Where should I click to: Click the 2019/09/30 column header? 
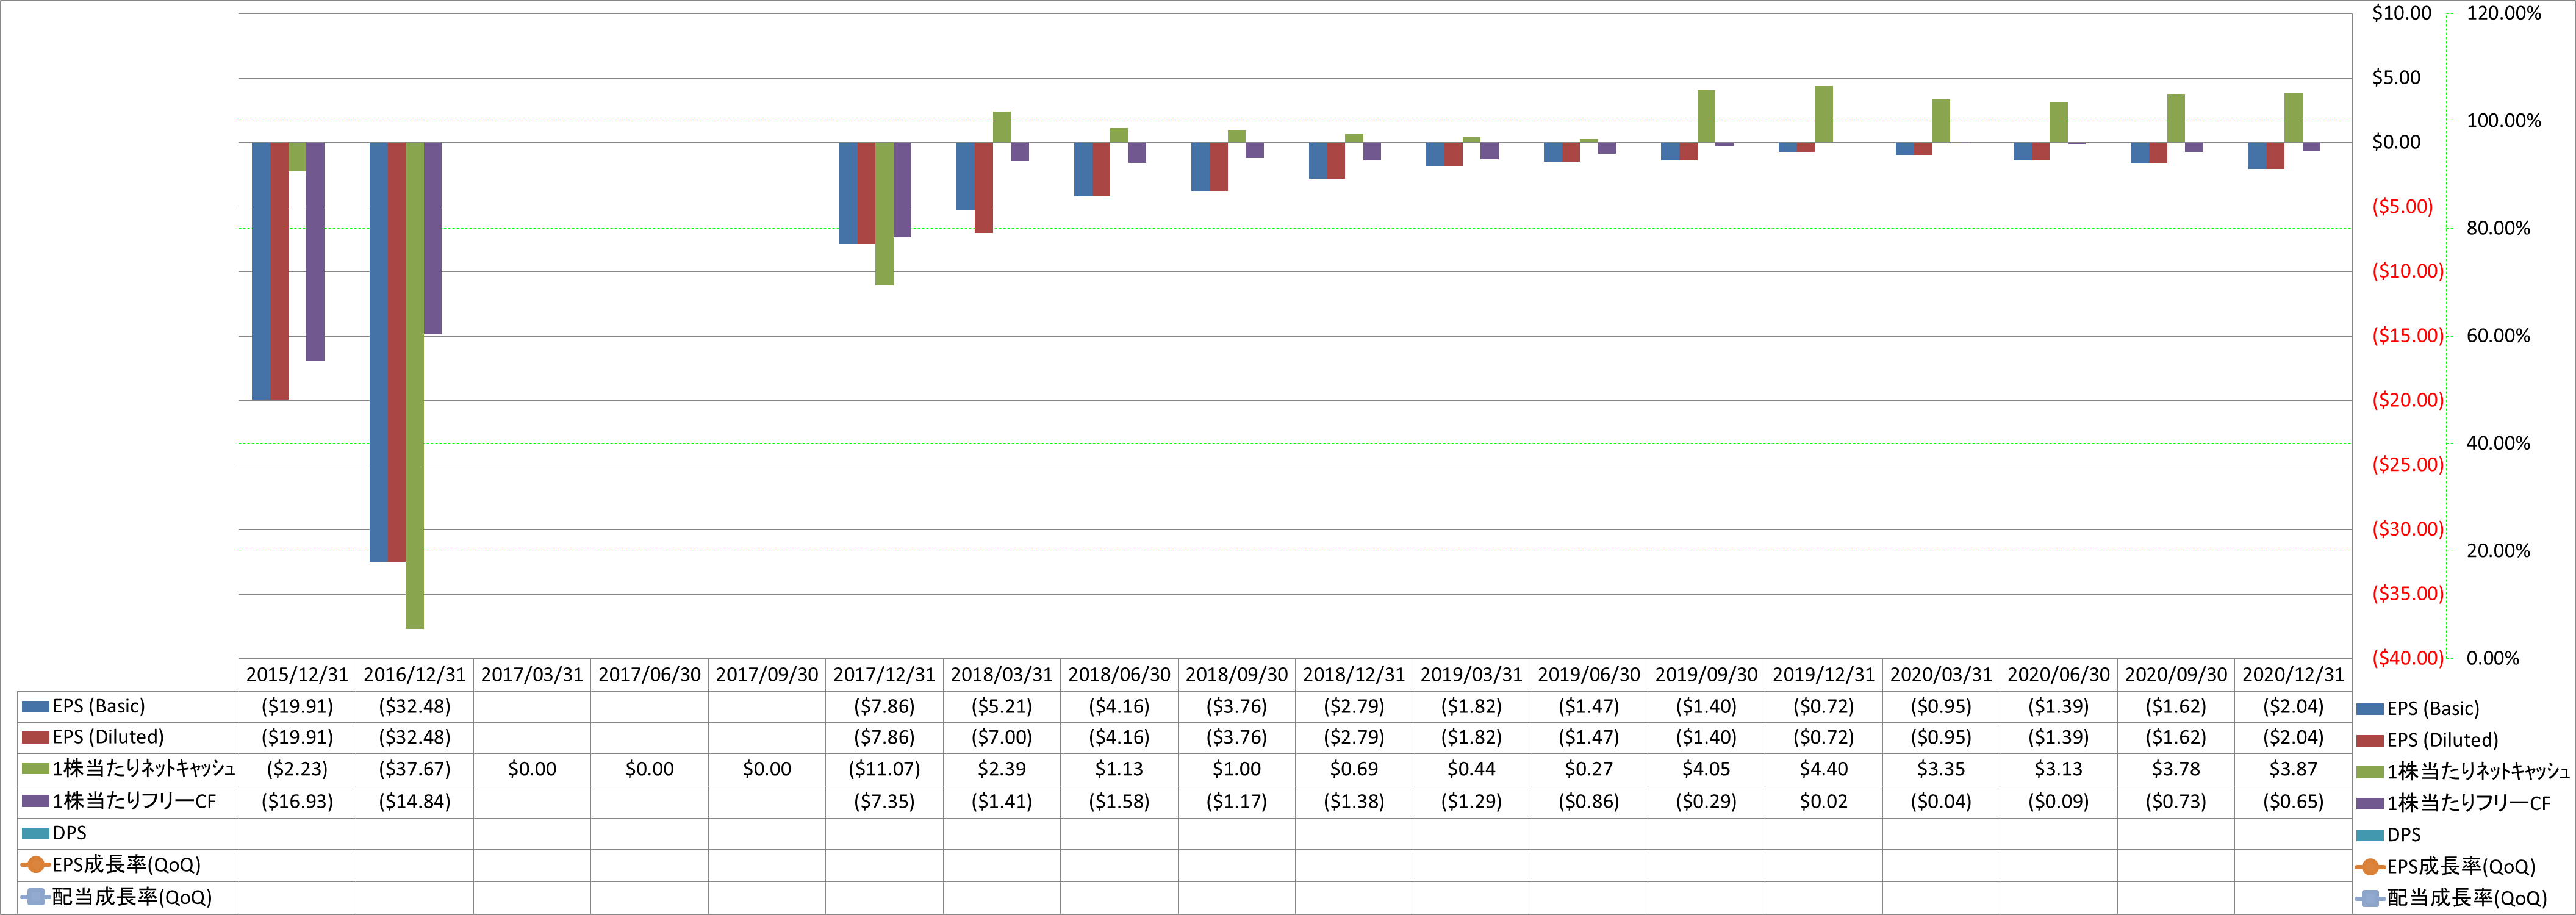coord(1706,675)
